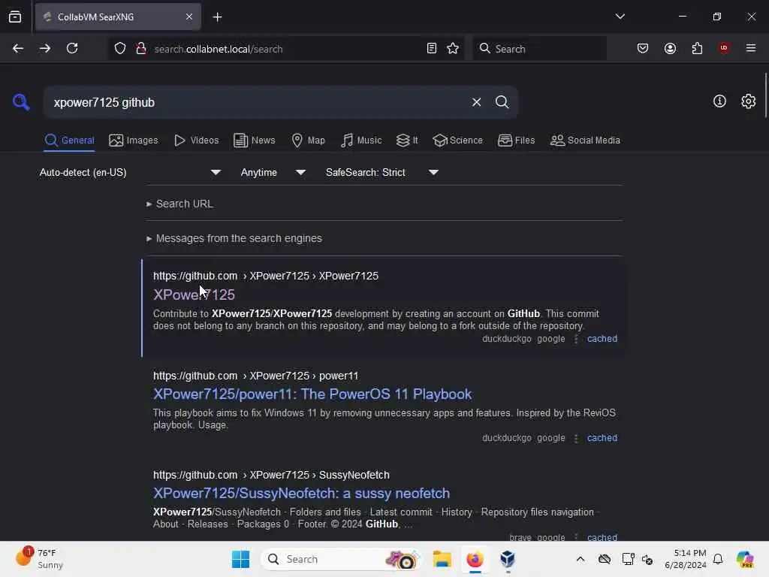
Task: Click the SearXNG magnifier logo
Action: click(x=21, y=102)
